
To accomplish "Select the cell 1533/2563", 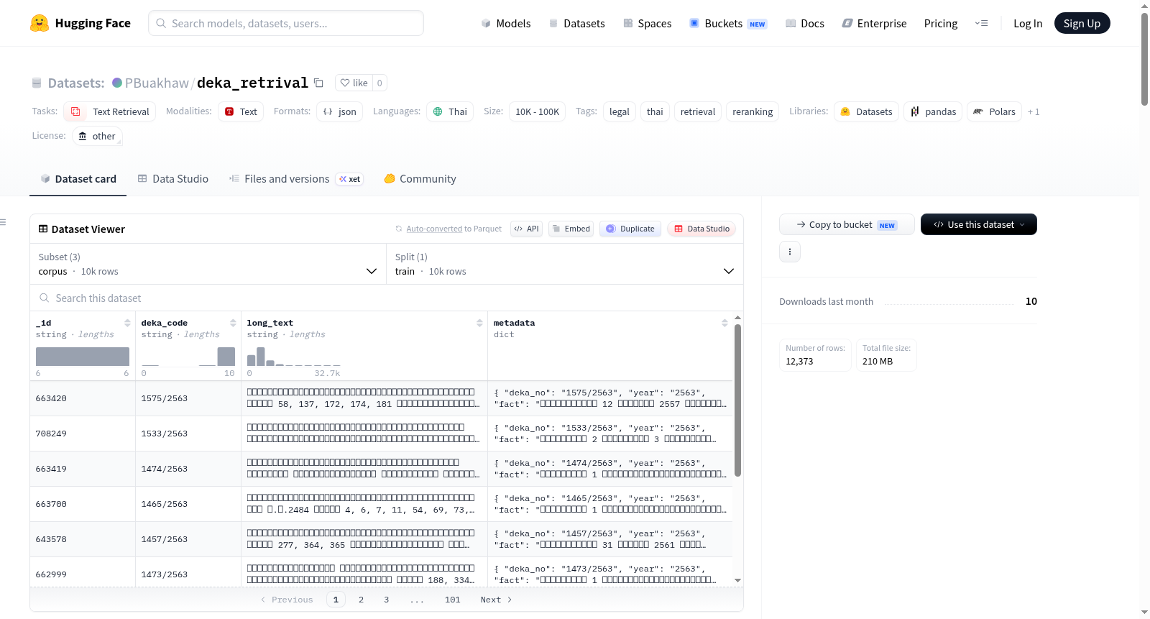I will (x=188, y=434).
